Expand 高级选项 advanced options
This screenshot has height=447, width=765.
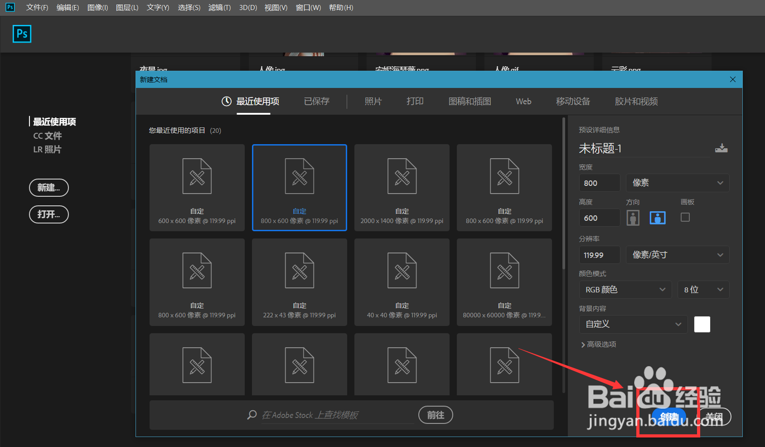tap(599, 345)
